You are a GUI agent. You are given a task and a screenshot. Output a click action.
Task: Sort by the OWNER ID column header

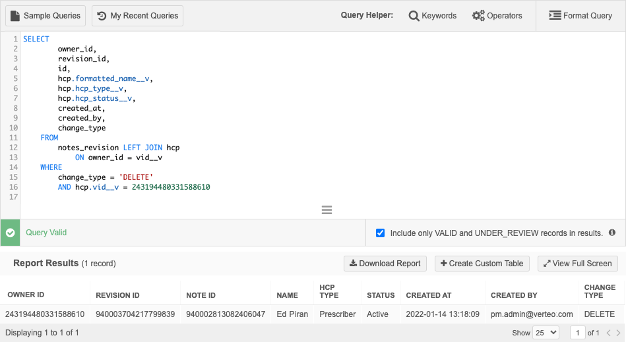pos(26,295)
